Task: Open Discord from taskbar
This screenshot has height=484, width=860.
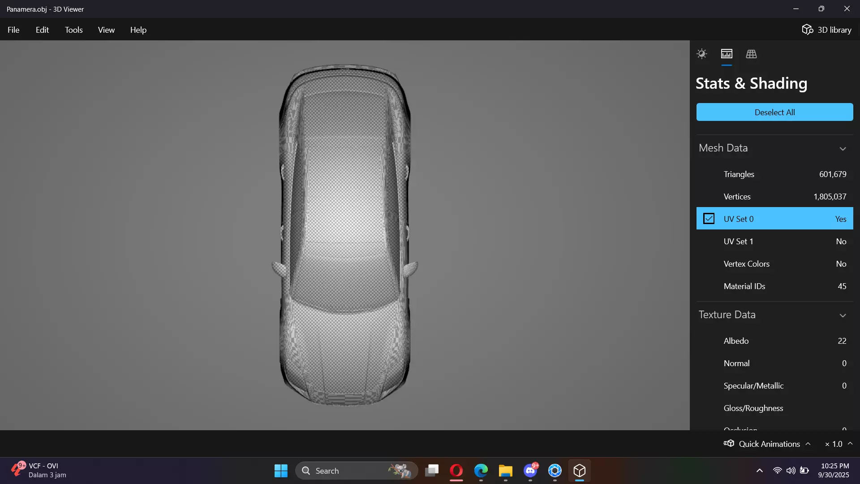Action: point(530,471)
